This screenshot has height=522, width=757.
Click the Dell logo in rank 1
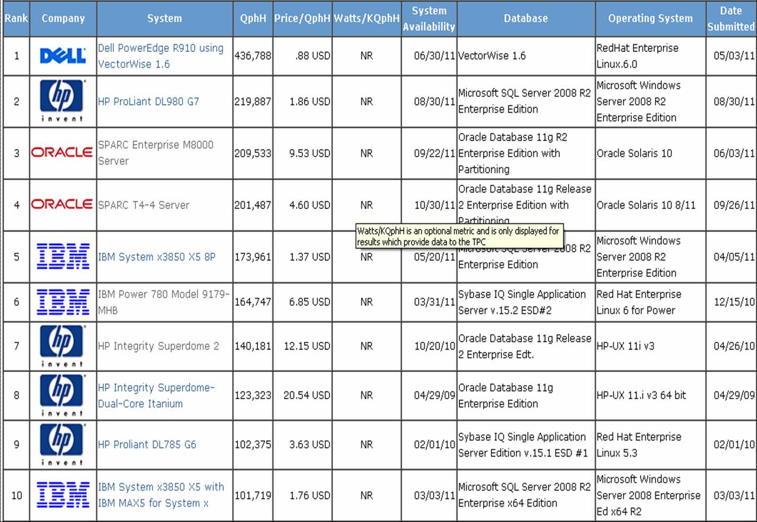tap(63, 56)
